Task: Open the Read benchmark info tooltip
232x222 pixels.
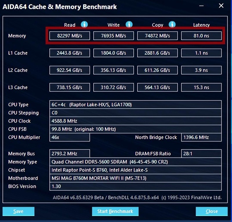Action: (84, 25)
